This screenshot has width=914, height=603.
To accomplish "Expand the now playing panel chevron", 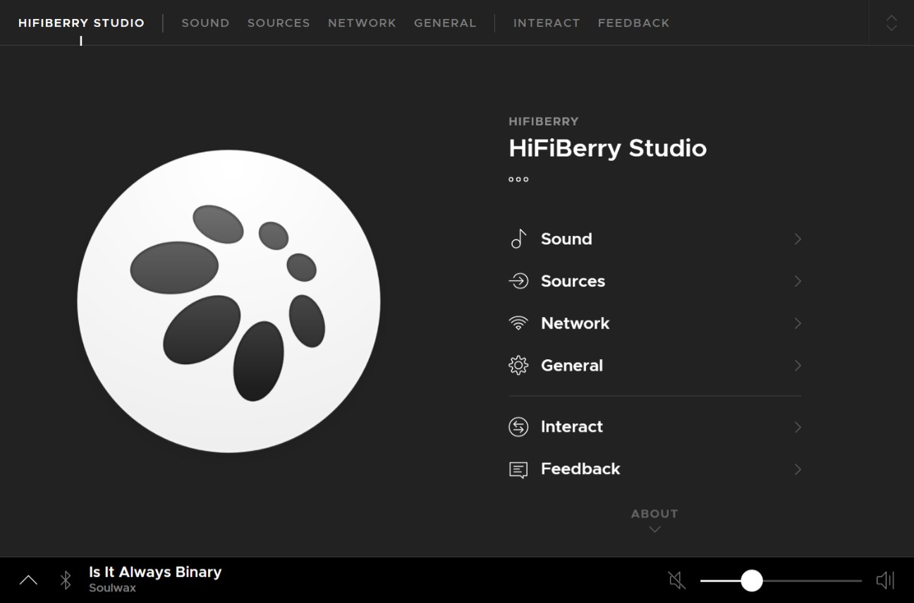I will pos(28,580).
